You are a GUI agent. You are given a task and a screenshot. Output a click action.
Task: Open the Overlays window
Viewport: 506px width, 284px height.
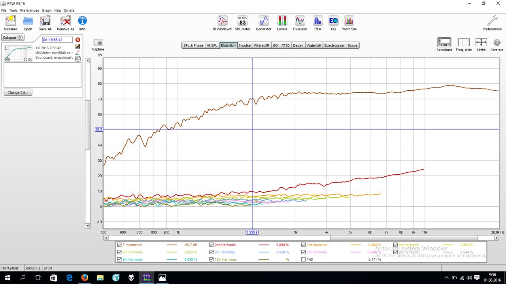300,23
